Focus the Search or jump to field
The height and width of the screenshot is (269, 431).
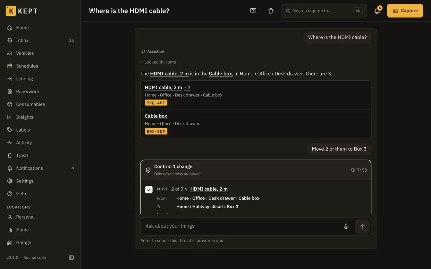324,11
